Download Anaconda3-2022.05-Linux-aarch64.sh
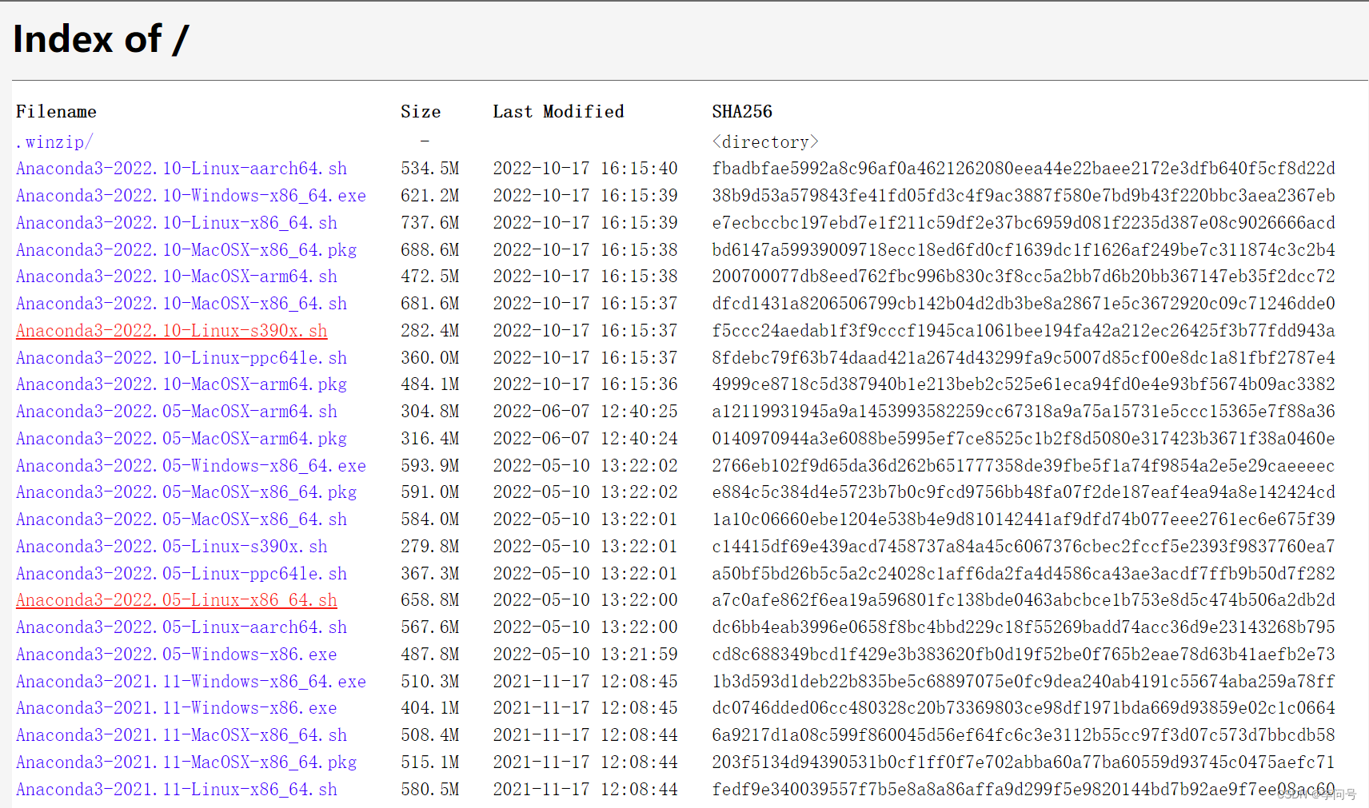1369x808 pixels. point(182,627)
